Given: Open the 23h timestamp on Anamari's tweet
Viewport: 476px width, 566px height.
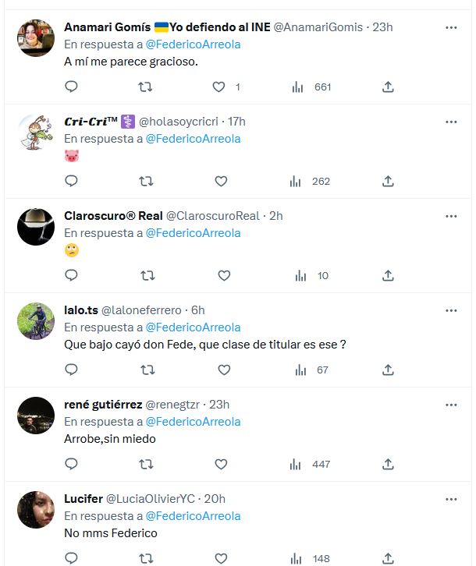Looking at the screenshot, I should (382, 27).
